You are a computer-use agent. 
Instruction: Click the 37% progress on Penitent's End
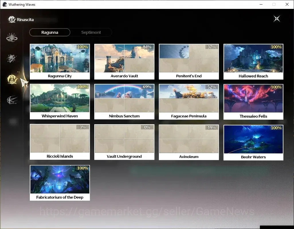[212, 47]
